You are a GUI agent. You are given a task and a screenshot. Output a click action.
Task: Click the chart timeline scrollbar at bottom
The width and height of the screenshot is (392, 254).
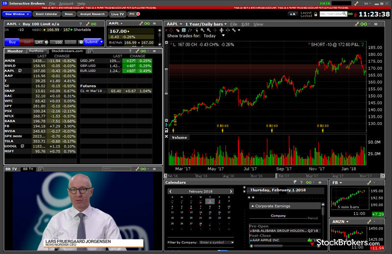coord(274,176)
